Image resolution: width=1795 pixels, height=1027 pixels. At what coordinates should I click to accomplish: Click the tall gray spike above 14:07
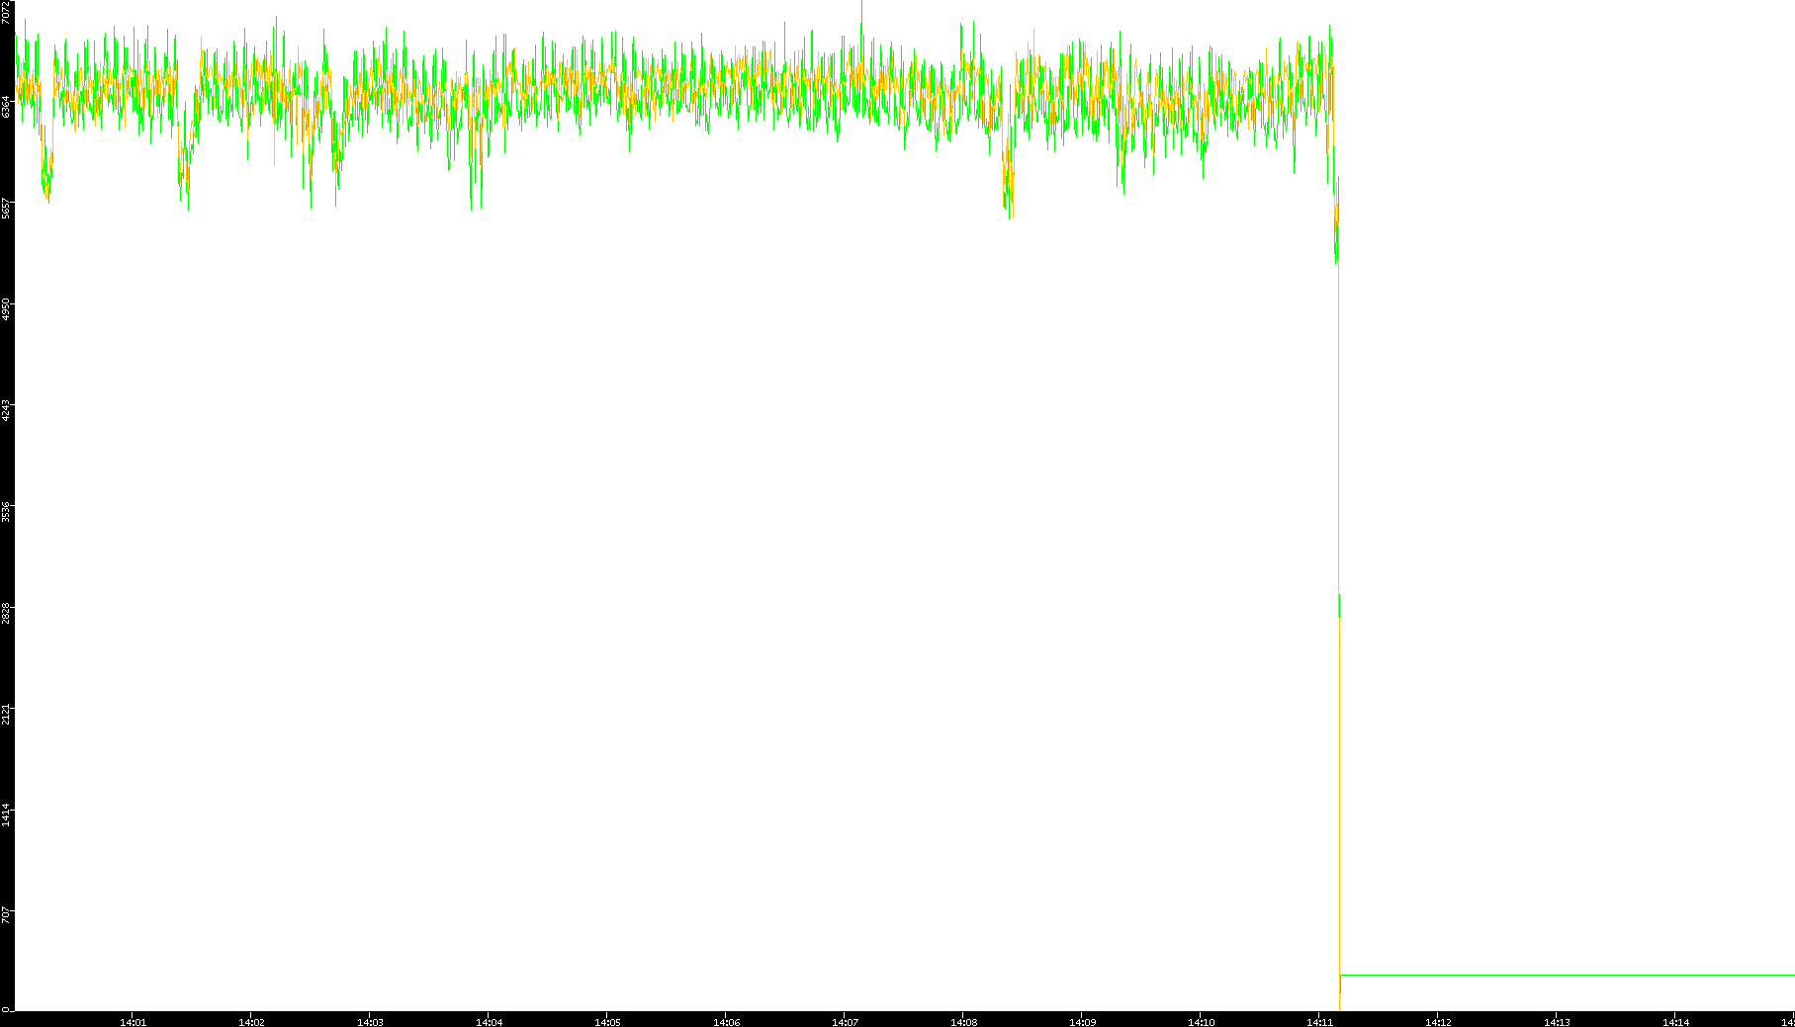861,12
